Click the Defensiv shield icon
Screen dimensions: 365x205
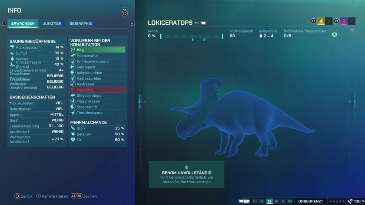[73, 134]
